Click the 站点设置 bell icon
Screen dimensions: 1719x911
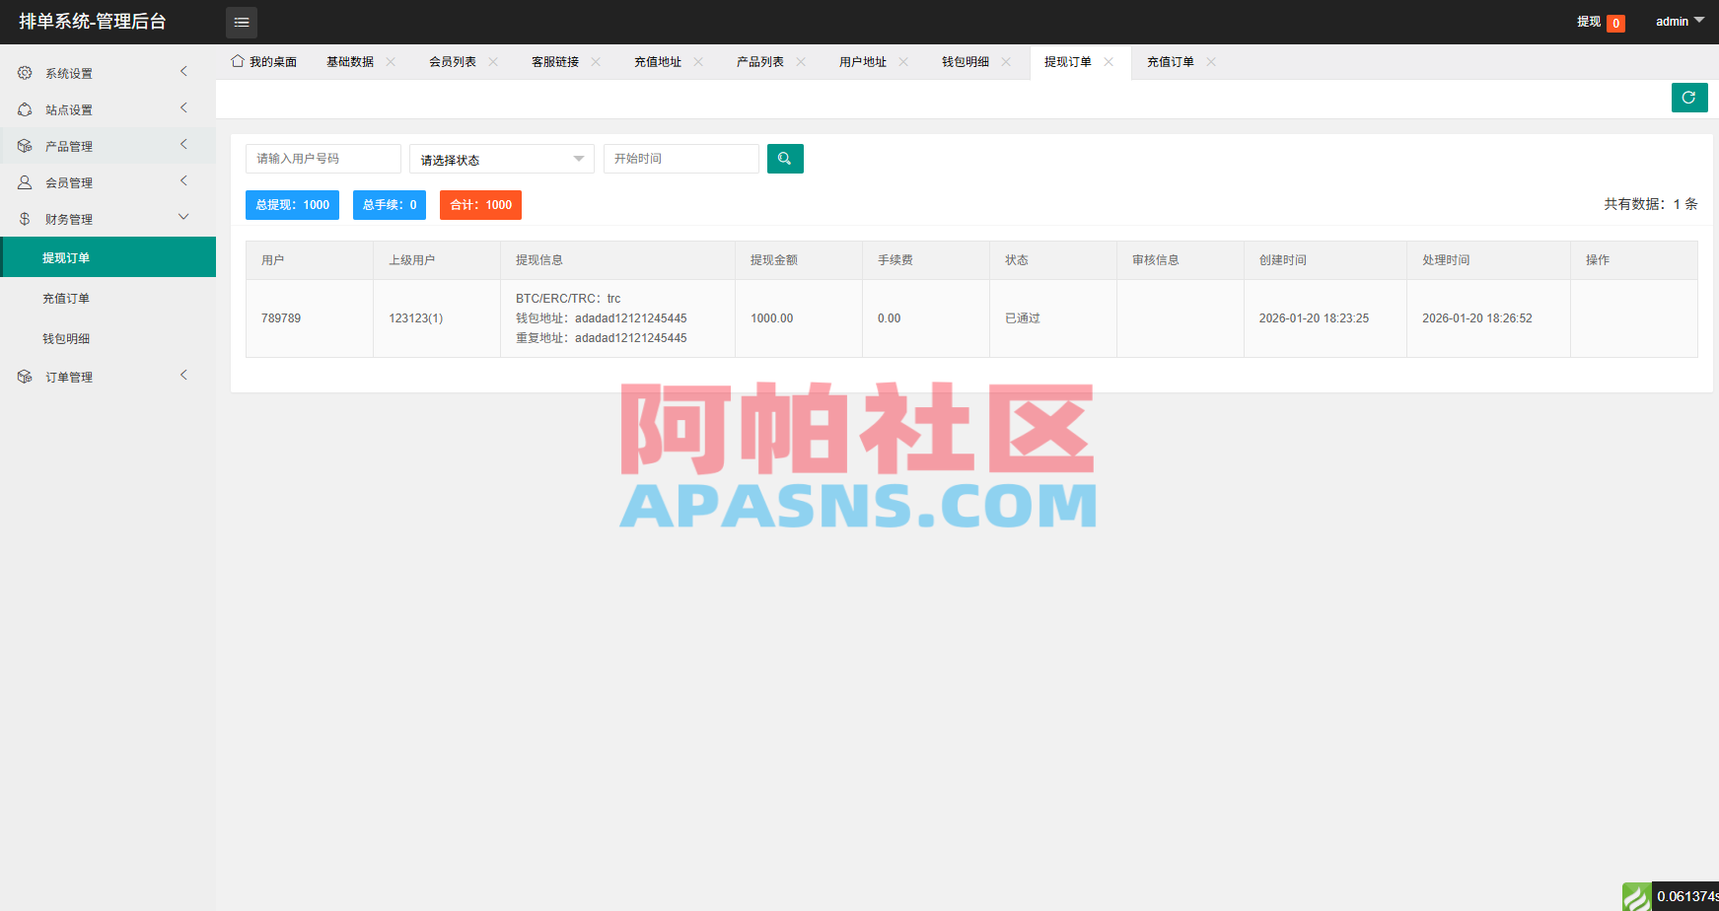coord(25,109)
